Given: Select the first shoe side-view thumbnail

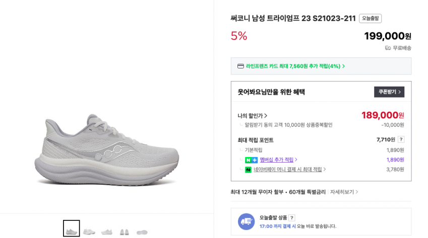Looking at the screenshot, I should tap(72, 228).
